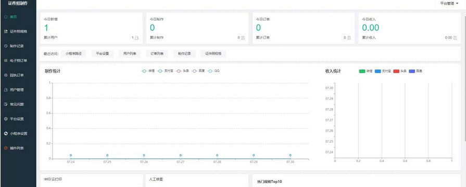Click the 首页 home icon in sidebar
This screenshot has width=466, height=187.
(x=6, y=17)
